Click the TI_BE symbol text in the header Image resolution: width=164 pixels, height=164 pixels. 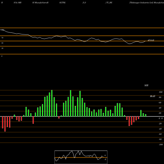pyautogui.click(x=109, y=3)
